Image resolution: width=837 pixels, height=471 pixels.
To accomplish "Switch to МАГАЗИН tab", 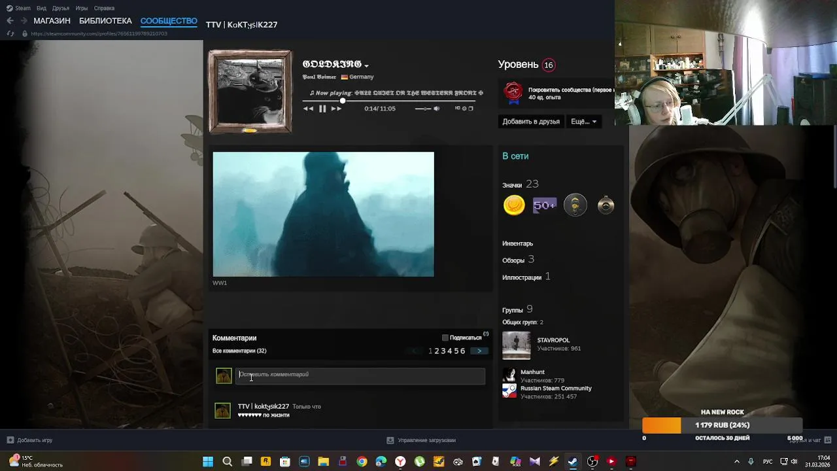I will coord(52,21).
